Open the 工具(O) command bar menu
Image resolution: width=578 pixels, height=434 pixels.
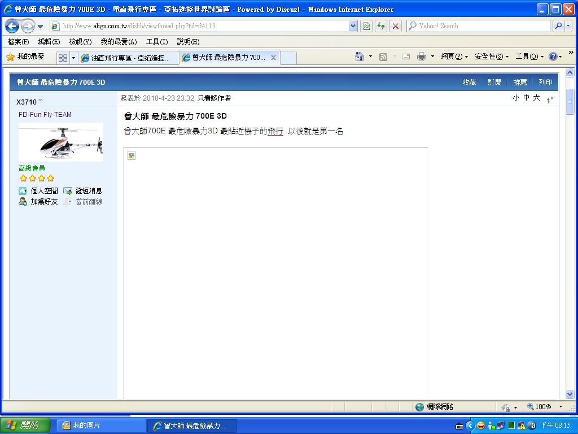click(x=529, y=57)
